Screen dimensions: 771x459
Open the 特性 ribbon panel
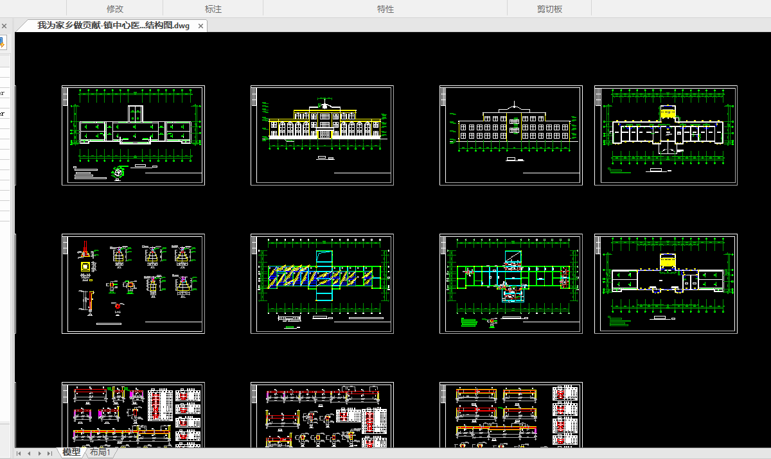pyautogui.click(x=385, y=9)
